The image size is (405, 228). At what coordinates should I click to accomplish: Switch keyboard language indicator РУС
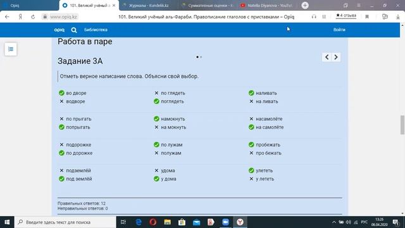coord(364,222)
